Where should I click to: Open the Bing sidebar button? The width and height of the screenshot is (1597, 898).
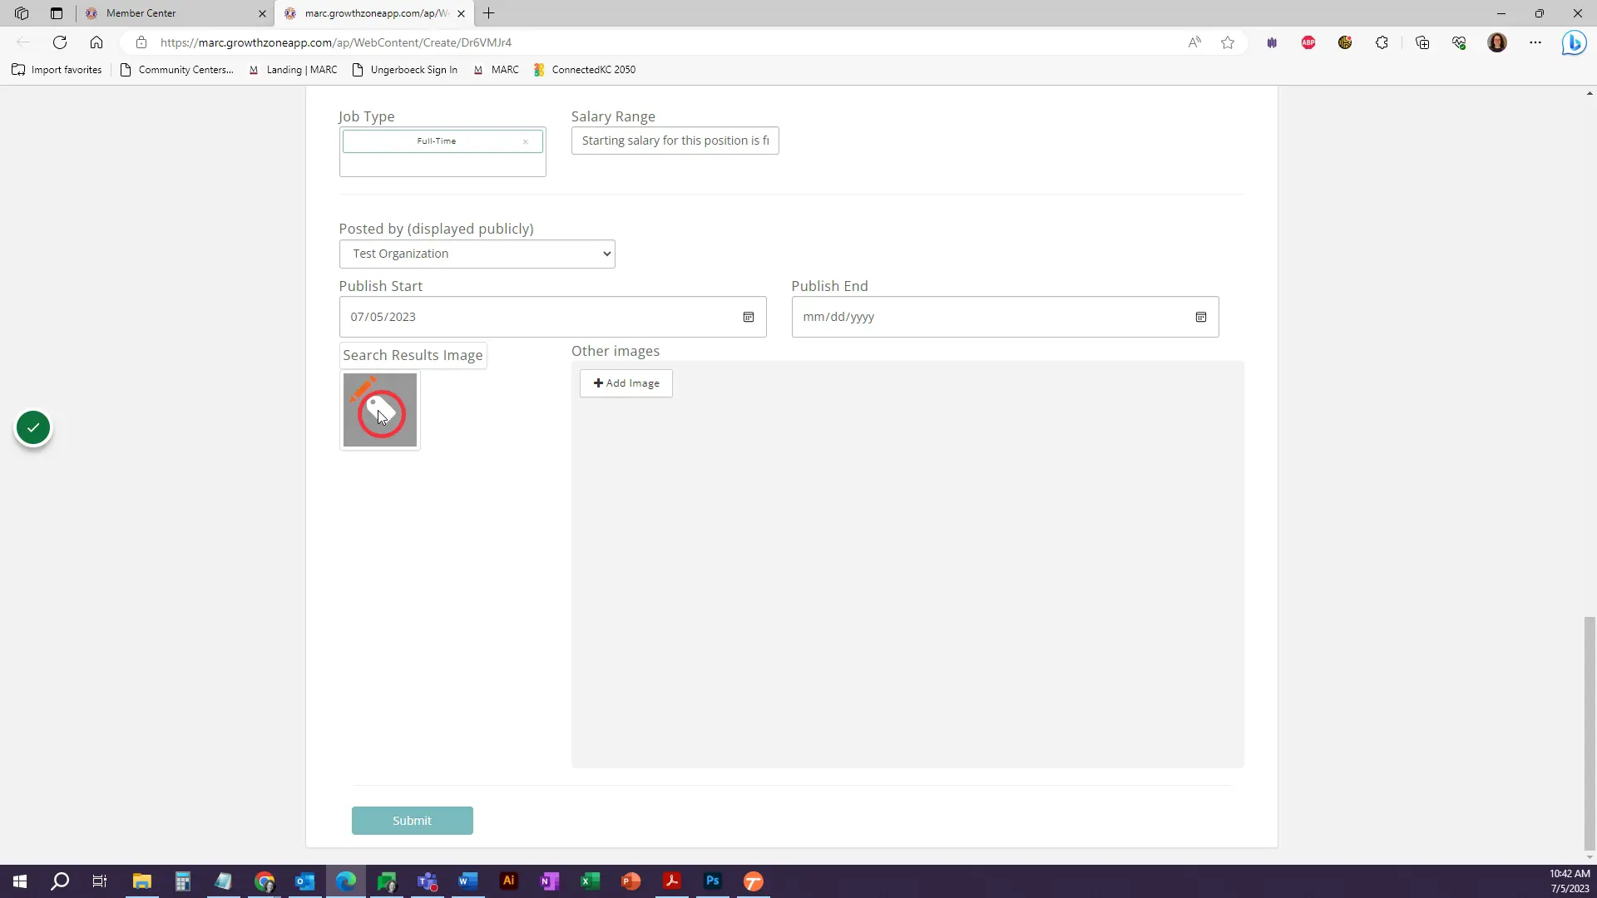tap(1574, 42)
